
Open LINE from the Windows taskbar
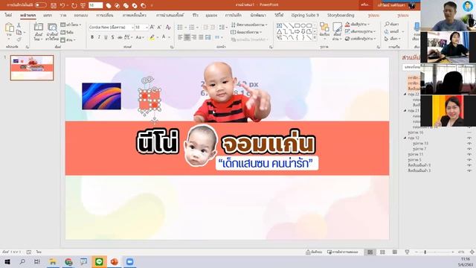(99, 261)
